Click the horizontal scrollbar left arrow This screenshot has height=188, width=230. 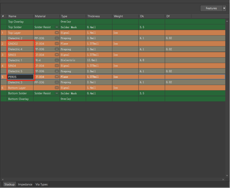pos(3,179)
